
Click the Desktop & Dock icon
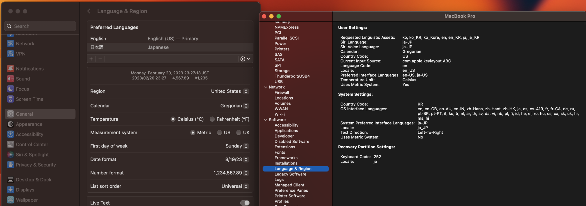[x=11, y=180]
